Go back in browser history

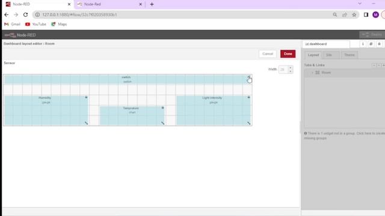point(7,14)
